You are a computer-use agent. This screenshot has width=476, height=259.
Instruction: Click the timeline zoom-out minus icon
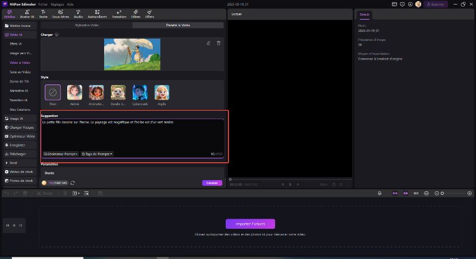[x=437, y=193]
